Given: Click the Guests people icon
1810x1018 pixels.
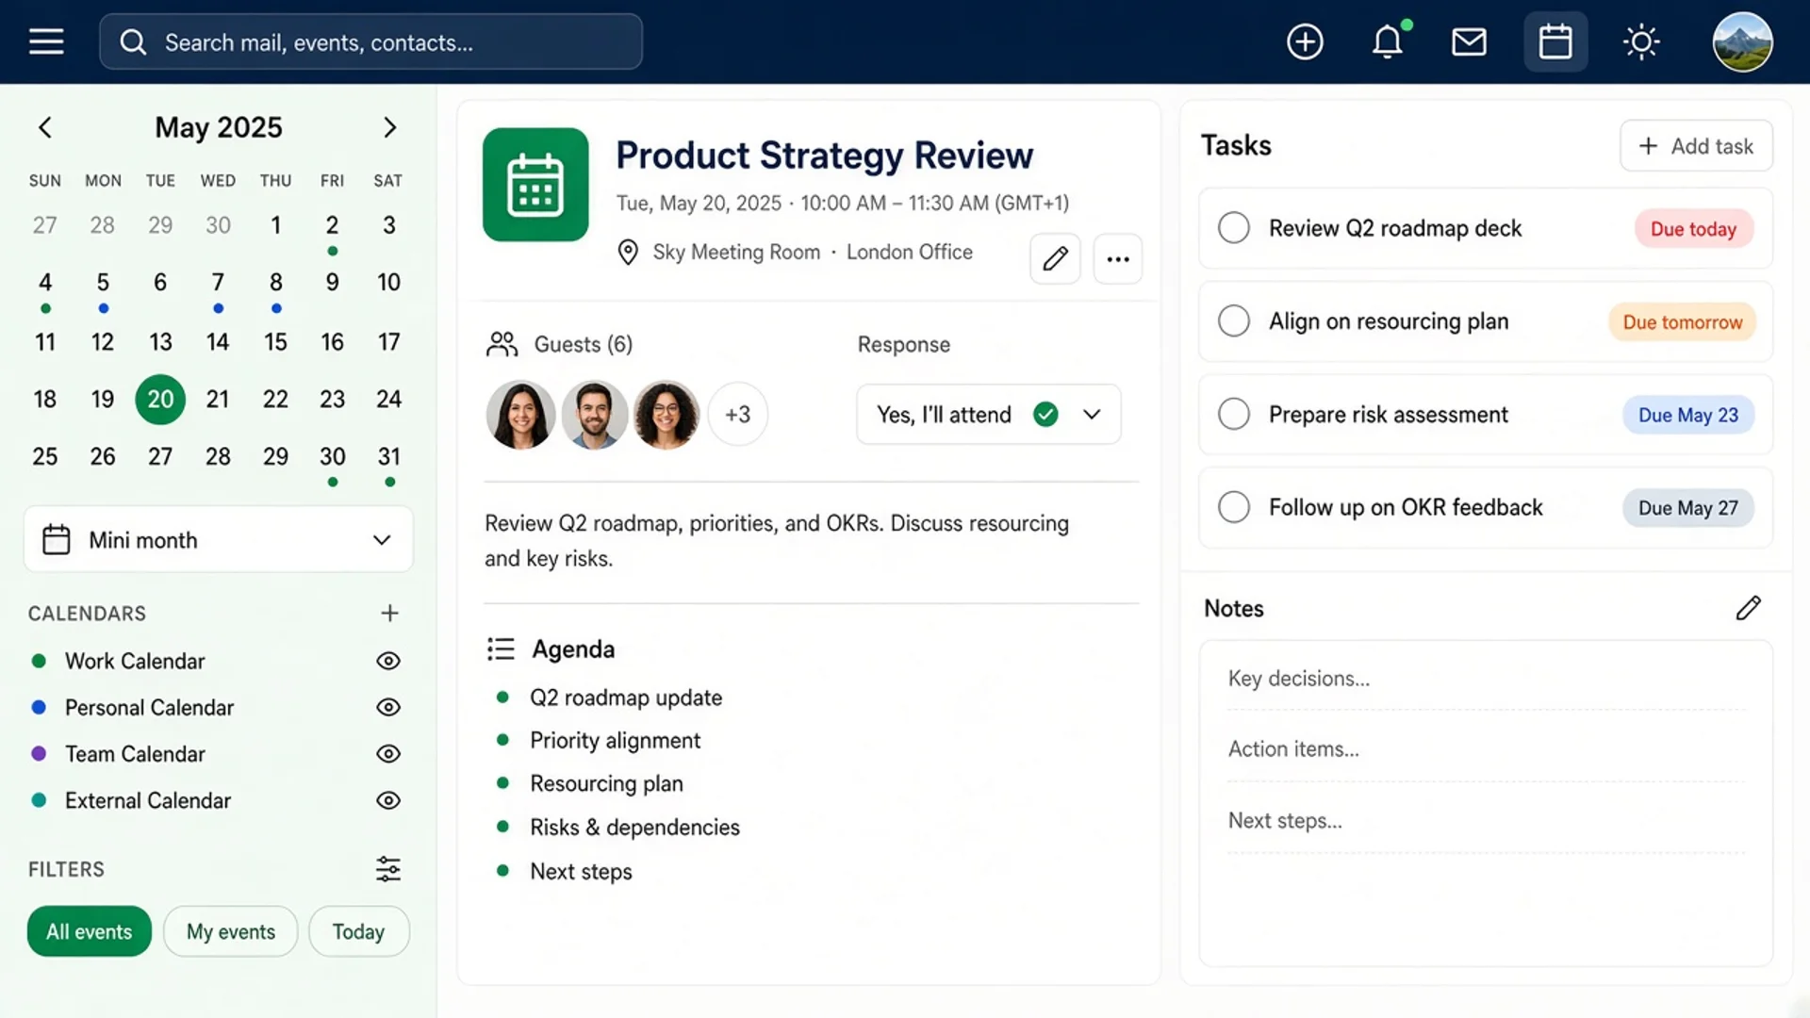Looking at the screenshot, I should pos(502,344).
